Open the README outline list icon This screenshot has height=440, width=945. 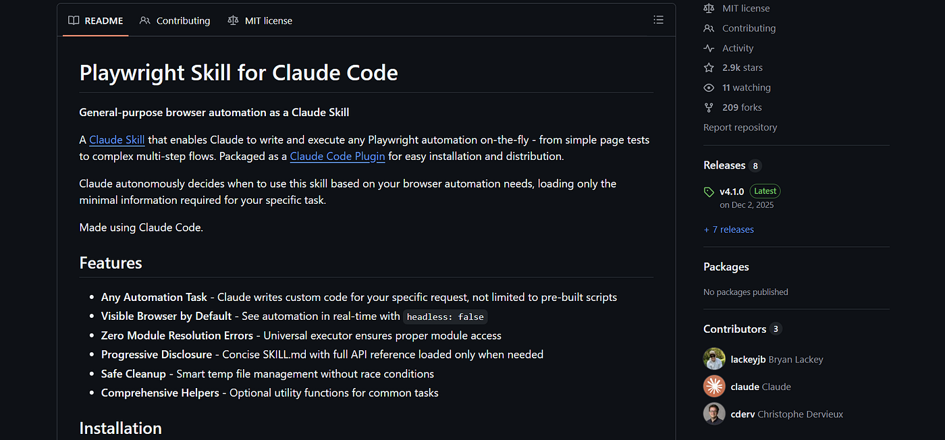click(658, 20)
